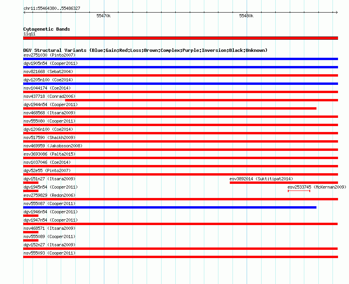Click the 55480k ruler position label
This screenshot has height=284, width=349.
point(246,16)
